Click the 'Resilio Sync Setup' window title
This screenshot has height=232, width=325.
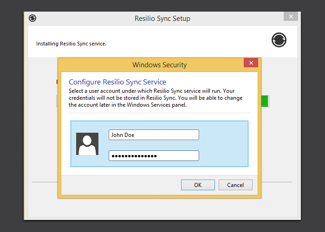[162, 19]
